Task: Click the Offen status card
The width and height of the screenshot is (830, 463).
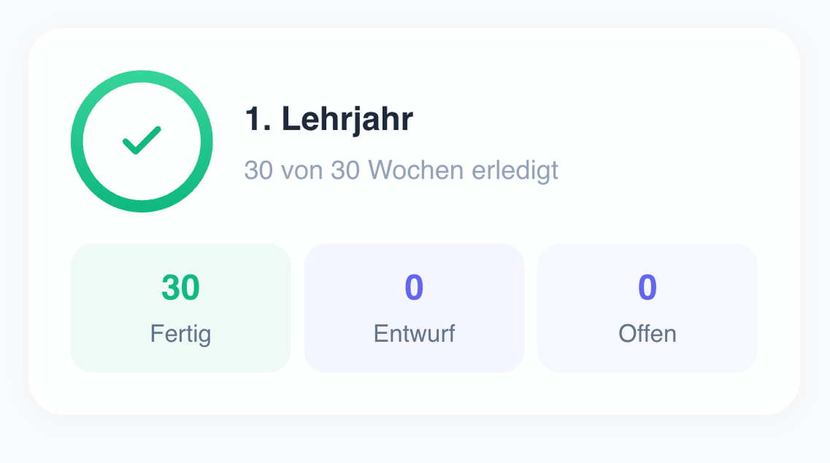Action: pyautogui.click(x=647, y=307)
